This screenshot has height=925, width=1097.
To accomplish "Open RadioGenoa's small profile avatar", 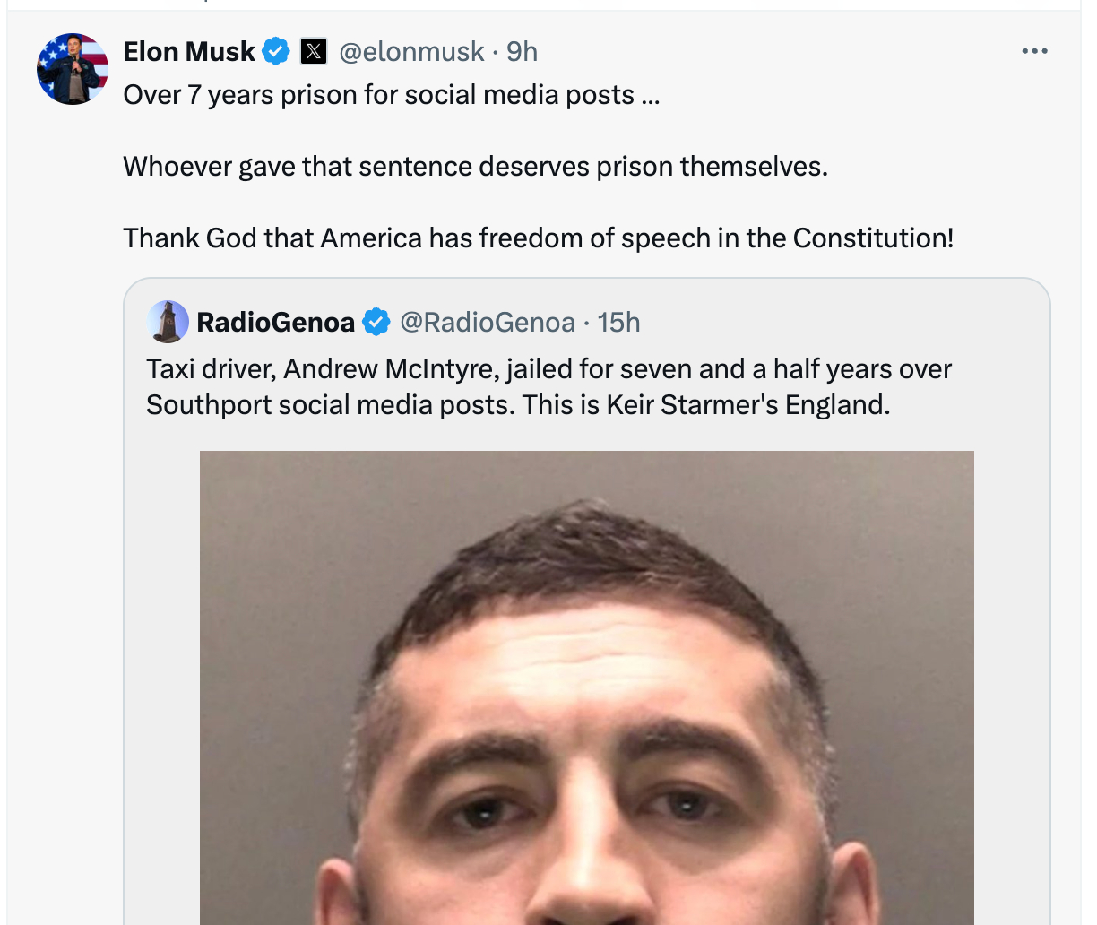I will click(168, 322).
